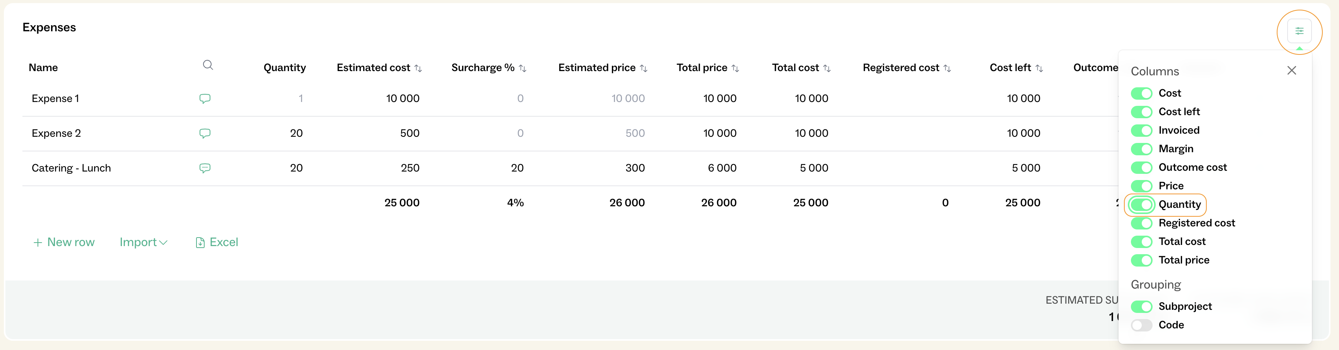Close the Columns panel
Viewport: 1339px width, 350px height.
tap(1292, 71)
